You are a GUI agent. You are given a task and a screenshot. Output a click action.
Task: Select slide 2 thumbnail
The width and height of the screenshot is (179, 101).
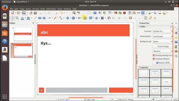pos(23,50)
